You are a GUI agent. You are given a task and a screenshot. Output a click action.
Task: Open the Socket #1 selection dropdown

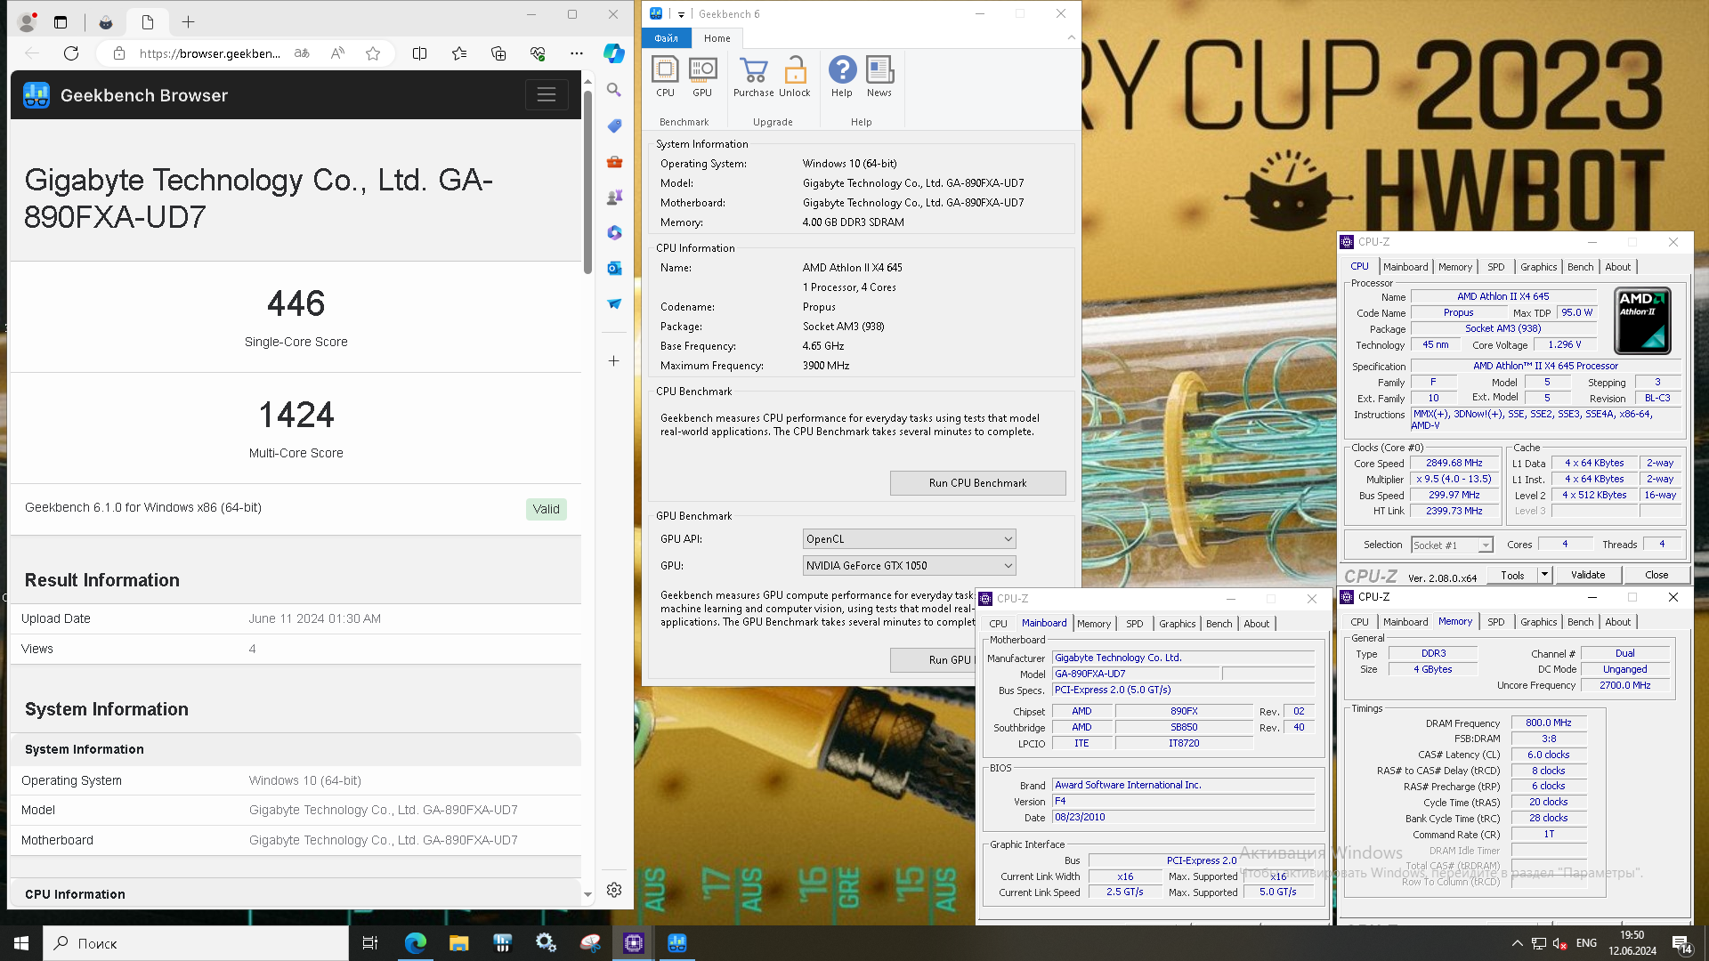pos(1452,545)
